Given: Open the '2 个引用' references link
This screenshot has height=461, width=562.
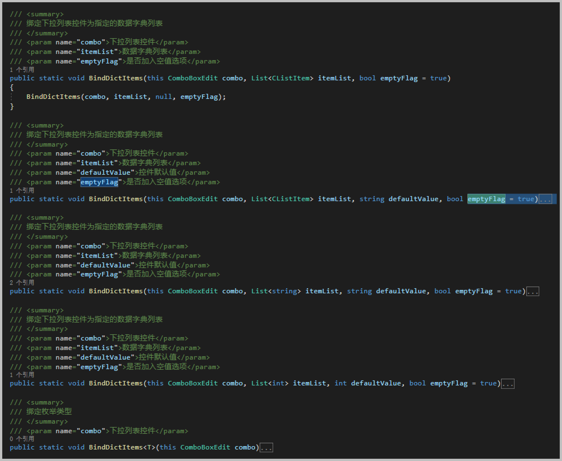Looking at the screenshot, I should tap(22, 283).
